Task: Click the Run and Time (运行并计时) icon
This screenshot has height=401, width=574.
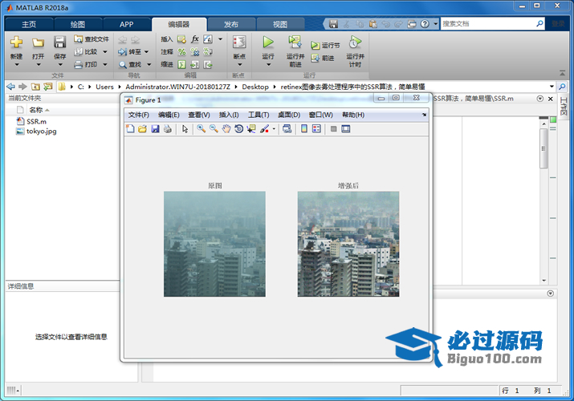Action: (355, 43)
